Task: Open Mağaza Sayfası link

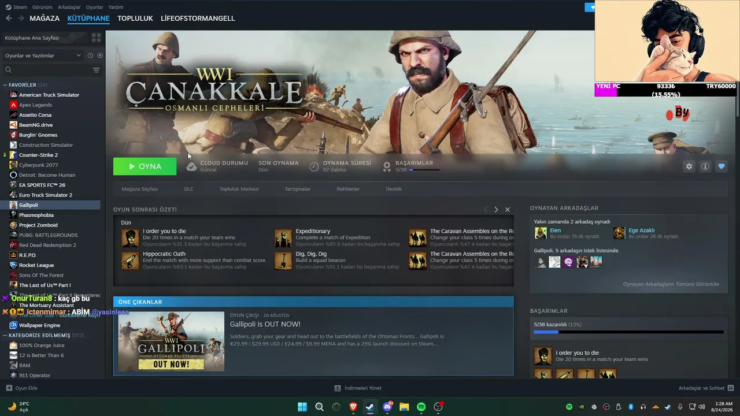Action: pyautogui.click(x=140, y=189)
